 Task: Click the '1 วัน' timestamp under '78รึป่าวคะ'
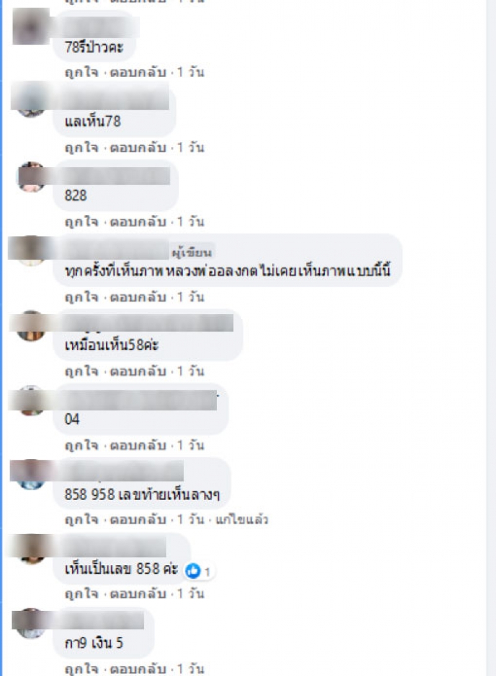coord(190,72)
